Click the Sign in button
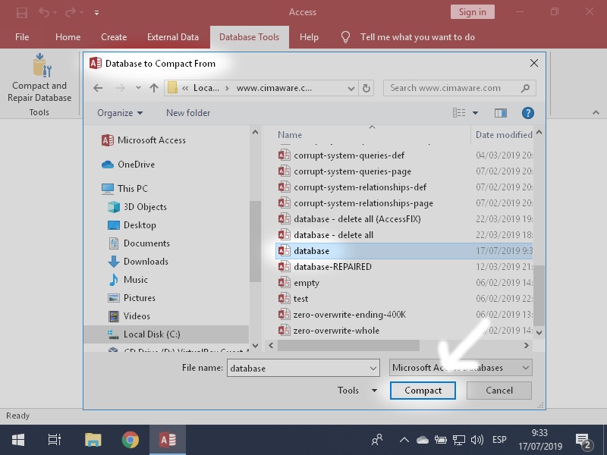The width and height of the screenshot is (607, 455). (x=471, y=11)
